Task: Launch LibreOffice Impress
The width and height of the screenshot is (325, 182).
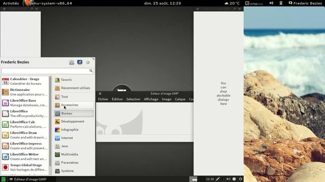Action: pyautogui.click(x=25, y=146)
